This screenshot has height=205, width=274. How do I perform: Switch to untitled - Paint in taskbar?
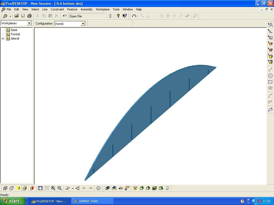(x=93, y=201)
